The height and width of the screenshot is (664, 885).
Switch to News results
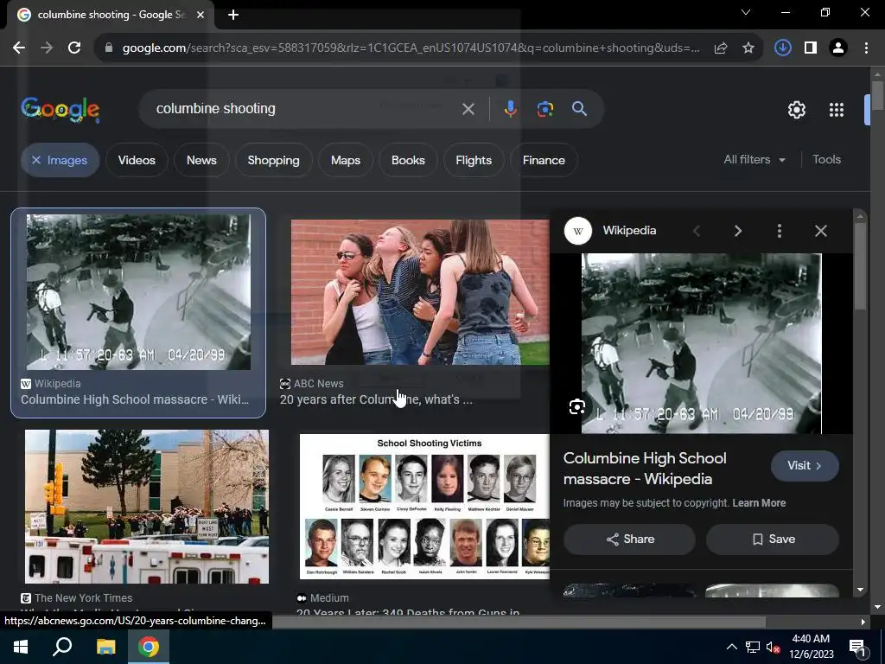pos(201,160)
